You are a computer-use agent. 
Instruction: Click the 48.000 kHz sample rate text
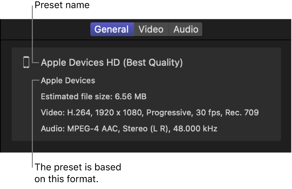[195, 129]
